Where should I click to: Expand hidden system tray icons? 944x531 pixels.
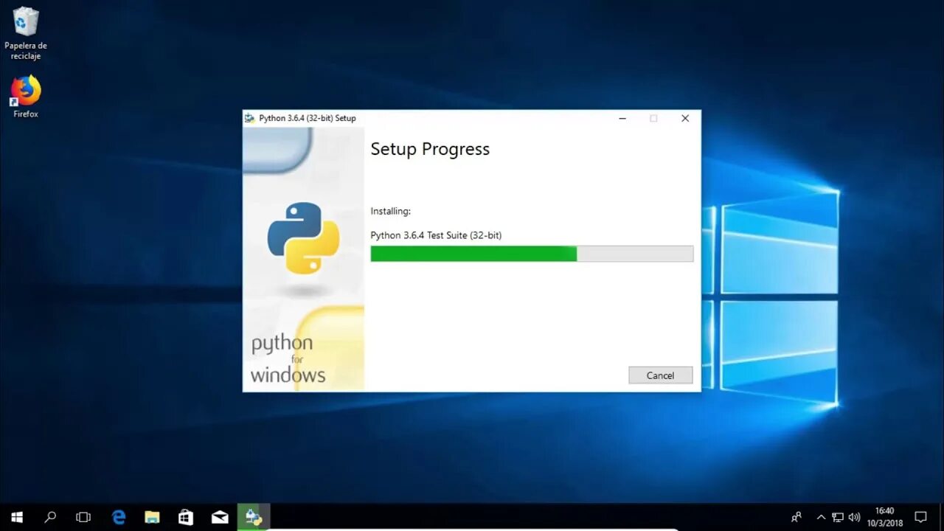point(821,517)
